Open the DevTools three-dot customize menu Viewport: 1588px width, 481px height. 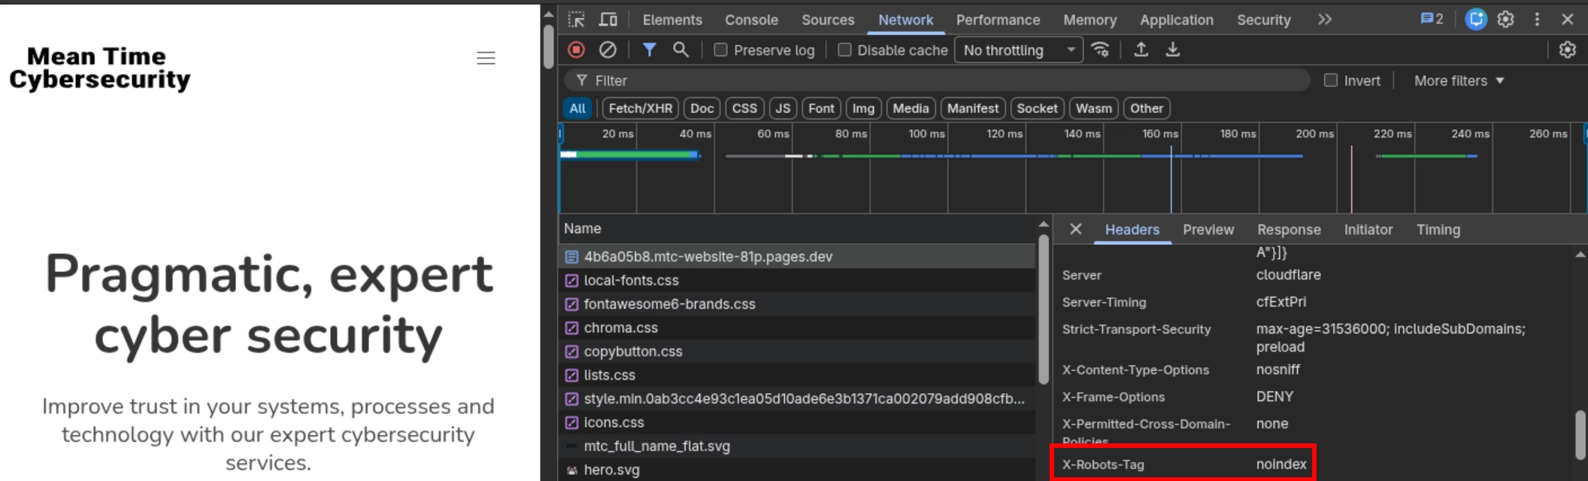[x=1537, y=20]
